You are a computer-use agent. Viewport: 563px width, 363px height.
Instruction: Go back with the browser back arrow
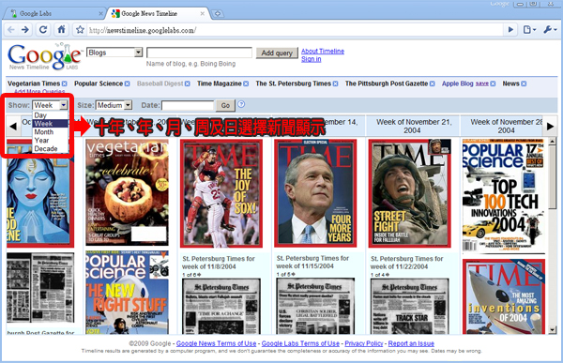(x=11, y=29)
